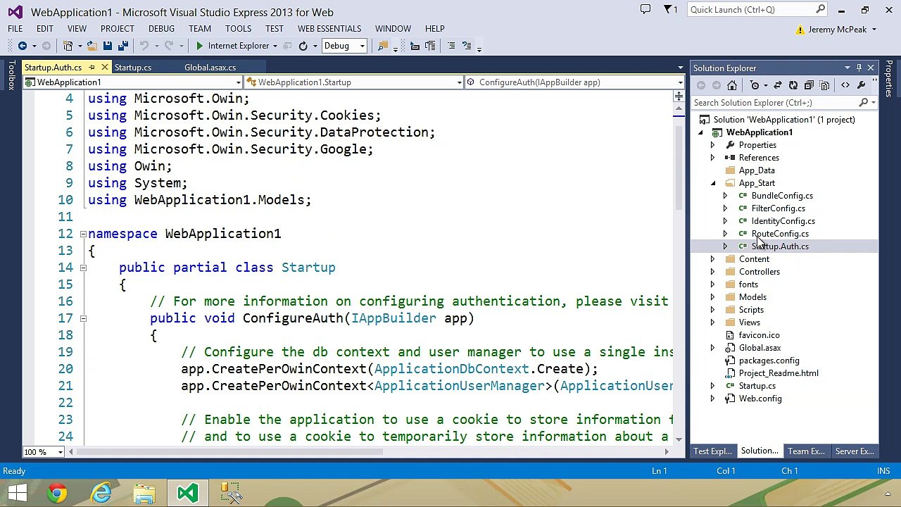The width and height of the screenshot is (901, 507).
Task: Collapse the Startup class outlining region
Action: click(82, 268)
